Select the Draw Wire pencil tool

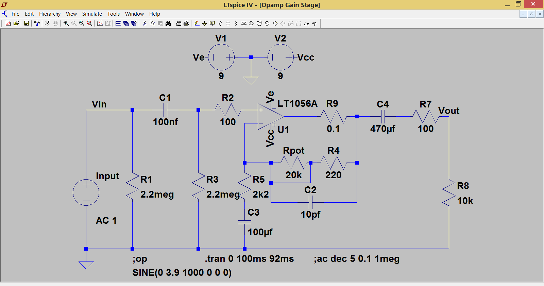click(197, 23)
